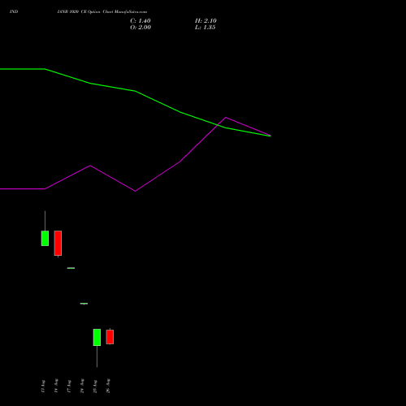Click the lowest dip of the magenta line
The height and width of the screenshot is (406, 406).
tap(136, 191)
